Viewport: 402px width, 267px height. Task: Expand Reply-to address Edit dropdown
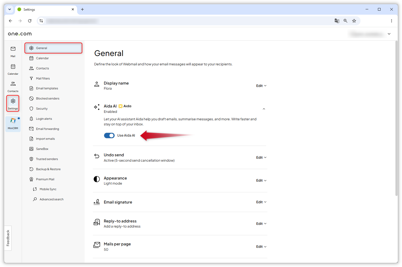[x=261, y=224]
